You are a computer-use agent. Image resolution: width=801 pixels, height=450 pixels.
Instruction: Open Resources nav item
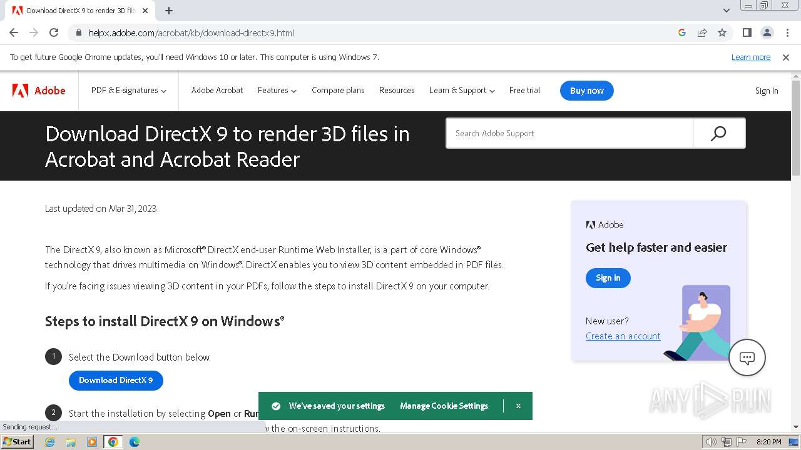tap(397, 91)
